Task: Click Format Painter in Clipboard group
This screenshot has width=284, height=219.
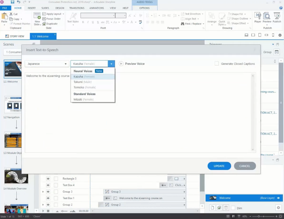Action: pos(20,24)
